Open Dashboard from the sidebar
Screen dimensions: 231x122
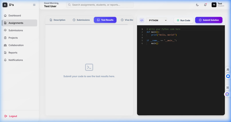coord(19,15)
